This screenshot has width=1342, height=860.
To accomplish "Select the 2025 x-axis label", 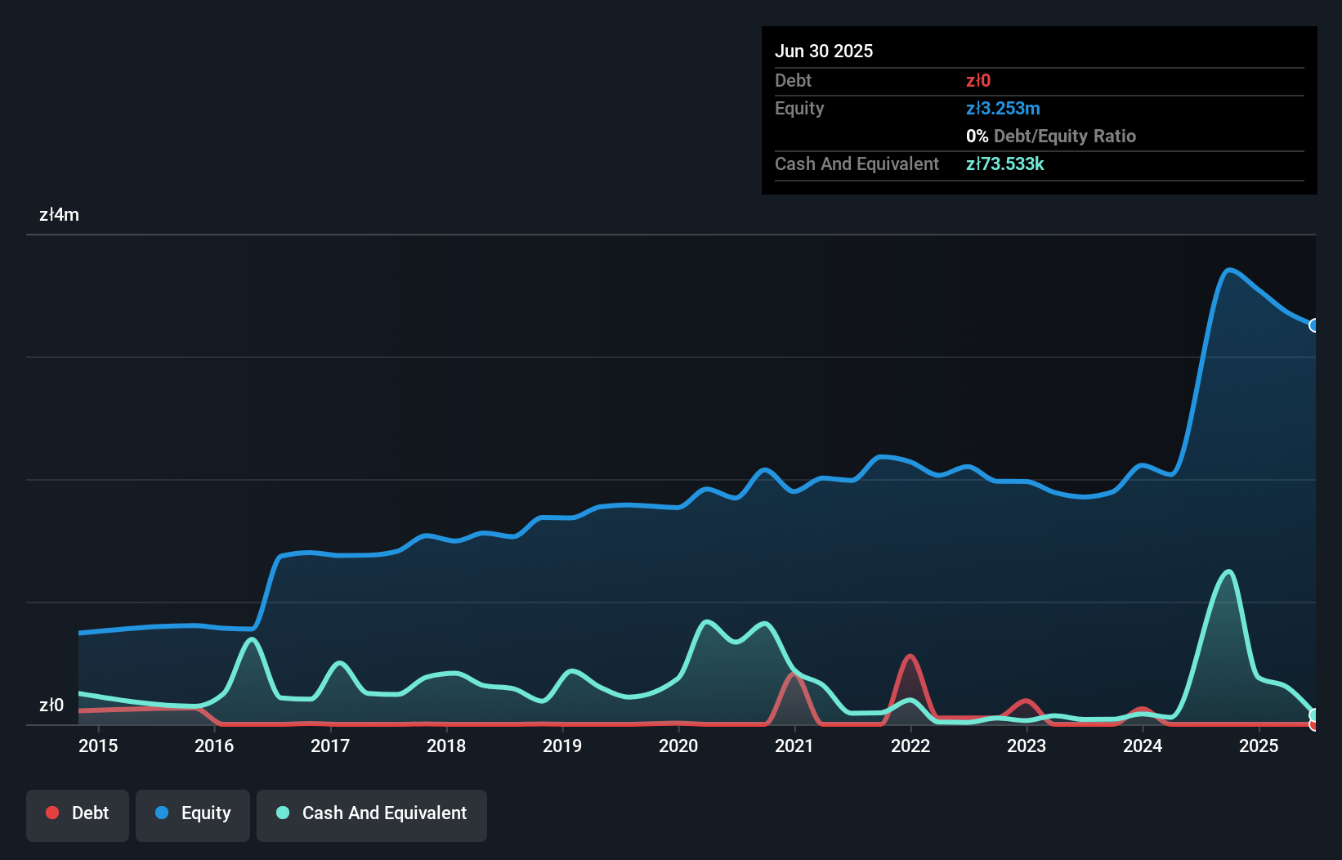I will (1259, 746).
